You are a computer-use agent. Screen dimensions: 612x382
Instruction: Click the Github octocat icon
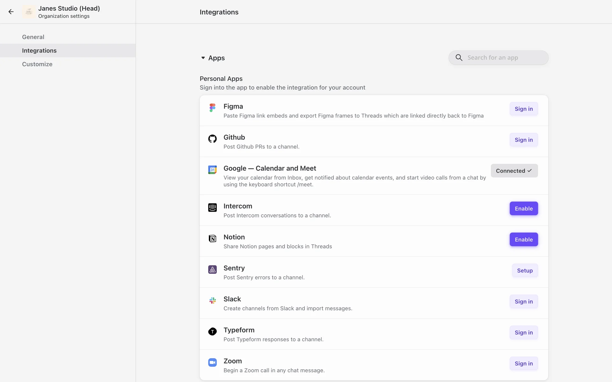[x=212, y=139]
